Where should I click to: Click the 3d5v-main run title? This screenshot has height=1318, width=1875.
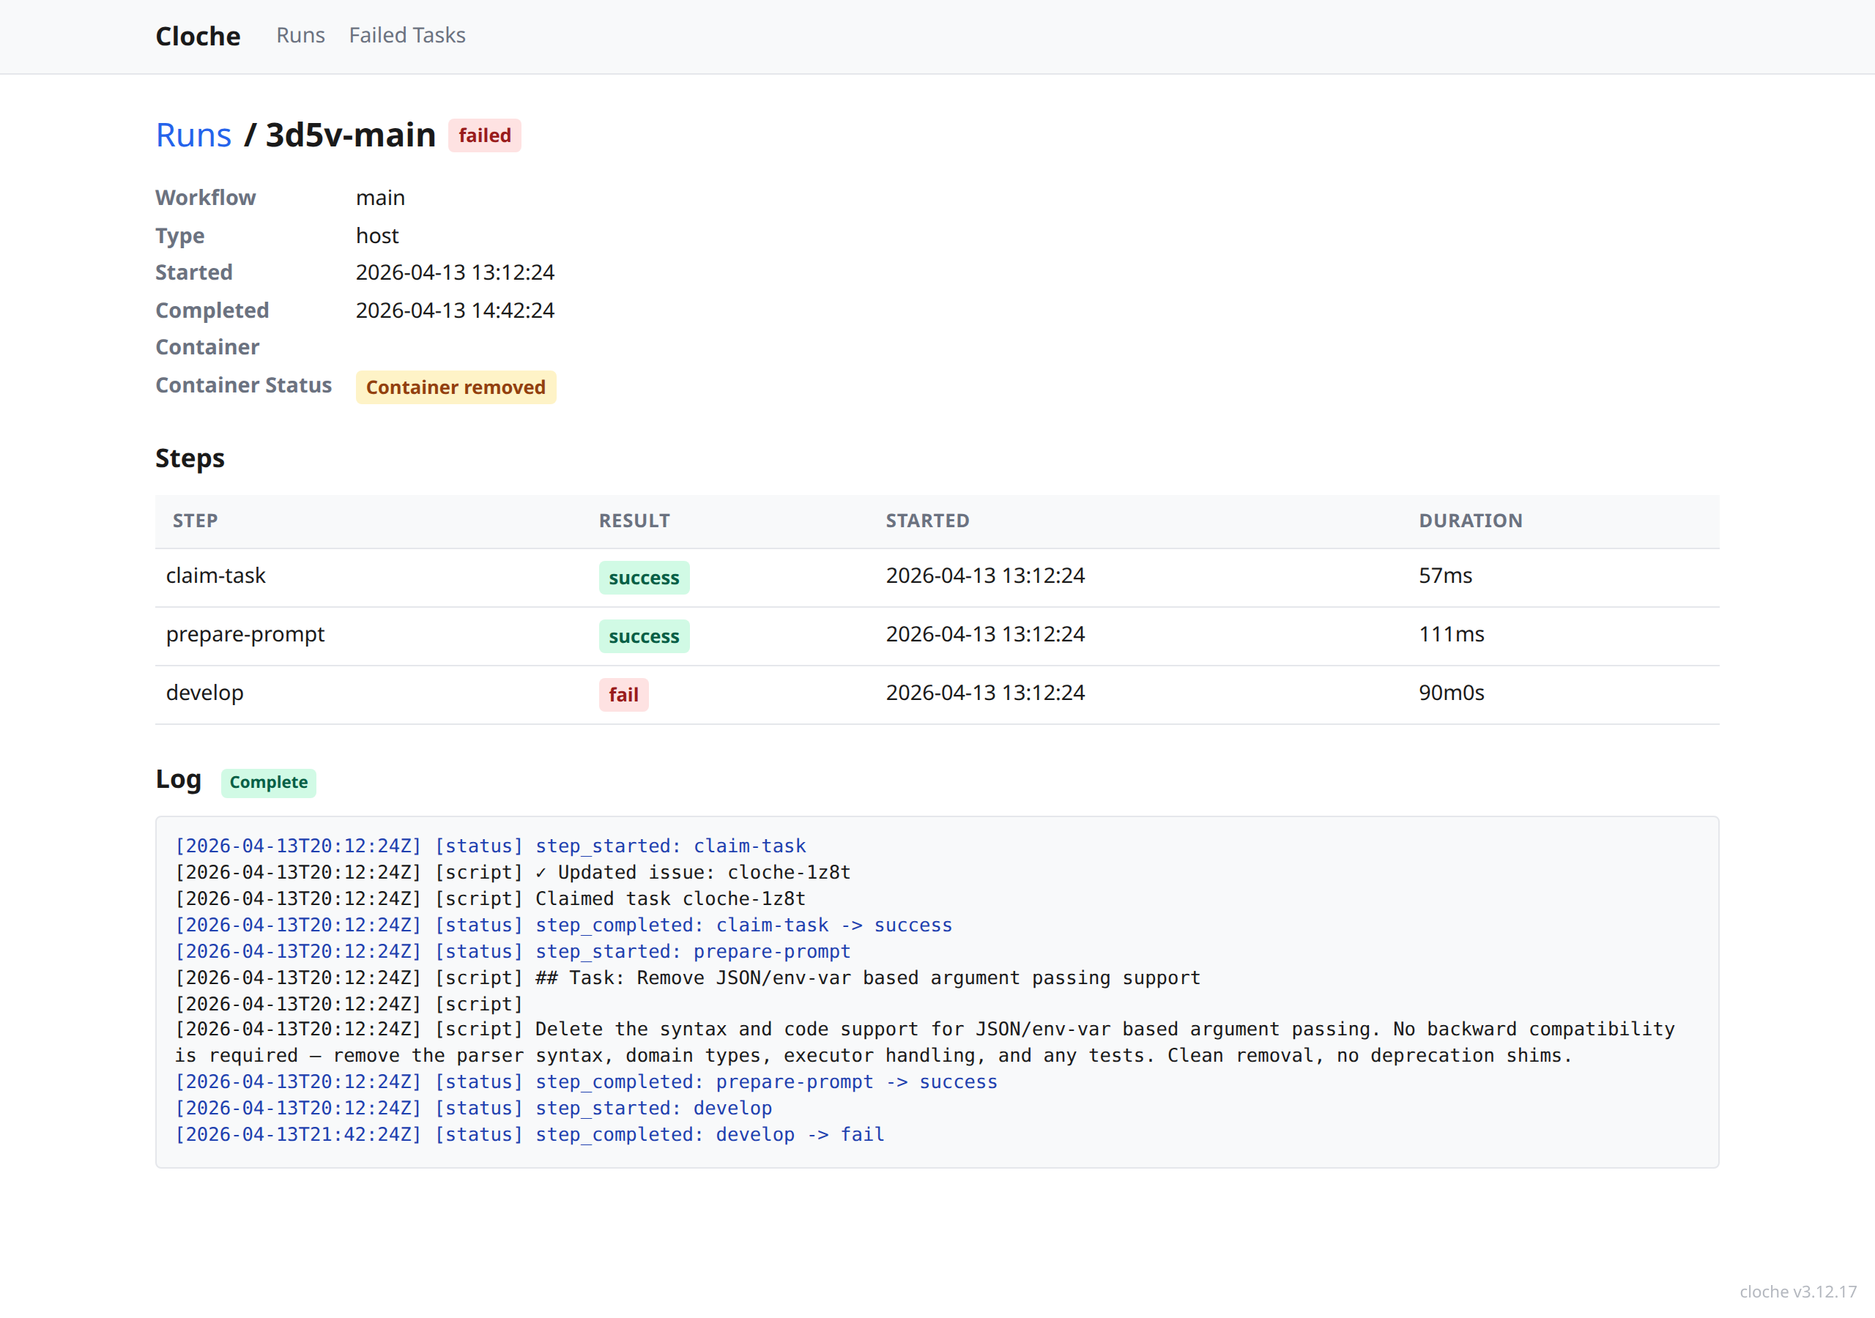[x=350, y=135]
